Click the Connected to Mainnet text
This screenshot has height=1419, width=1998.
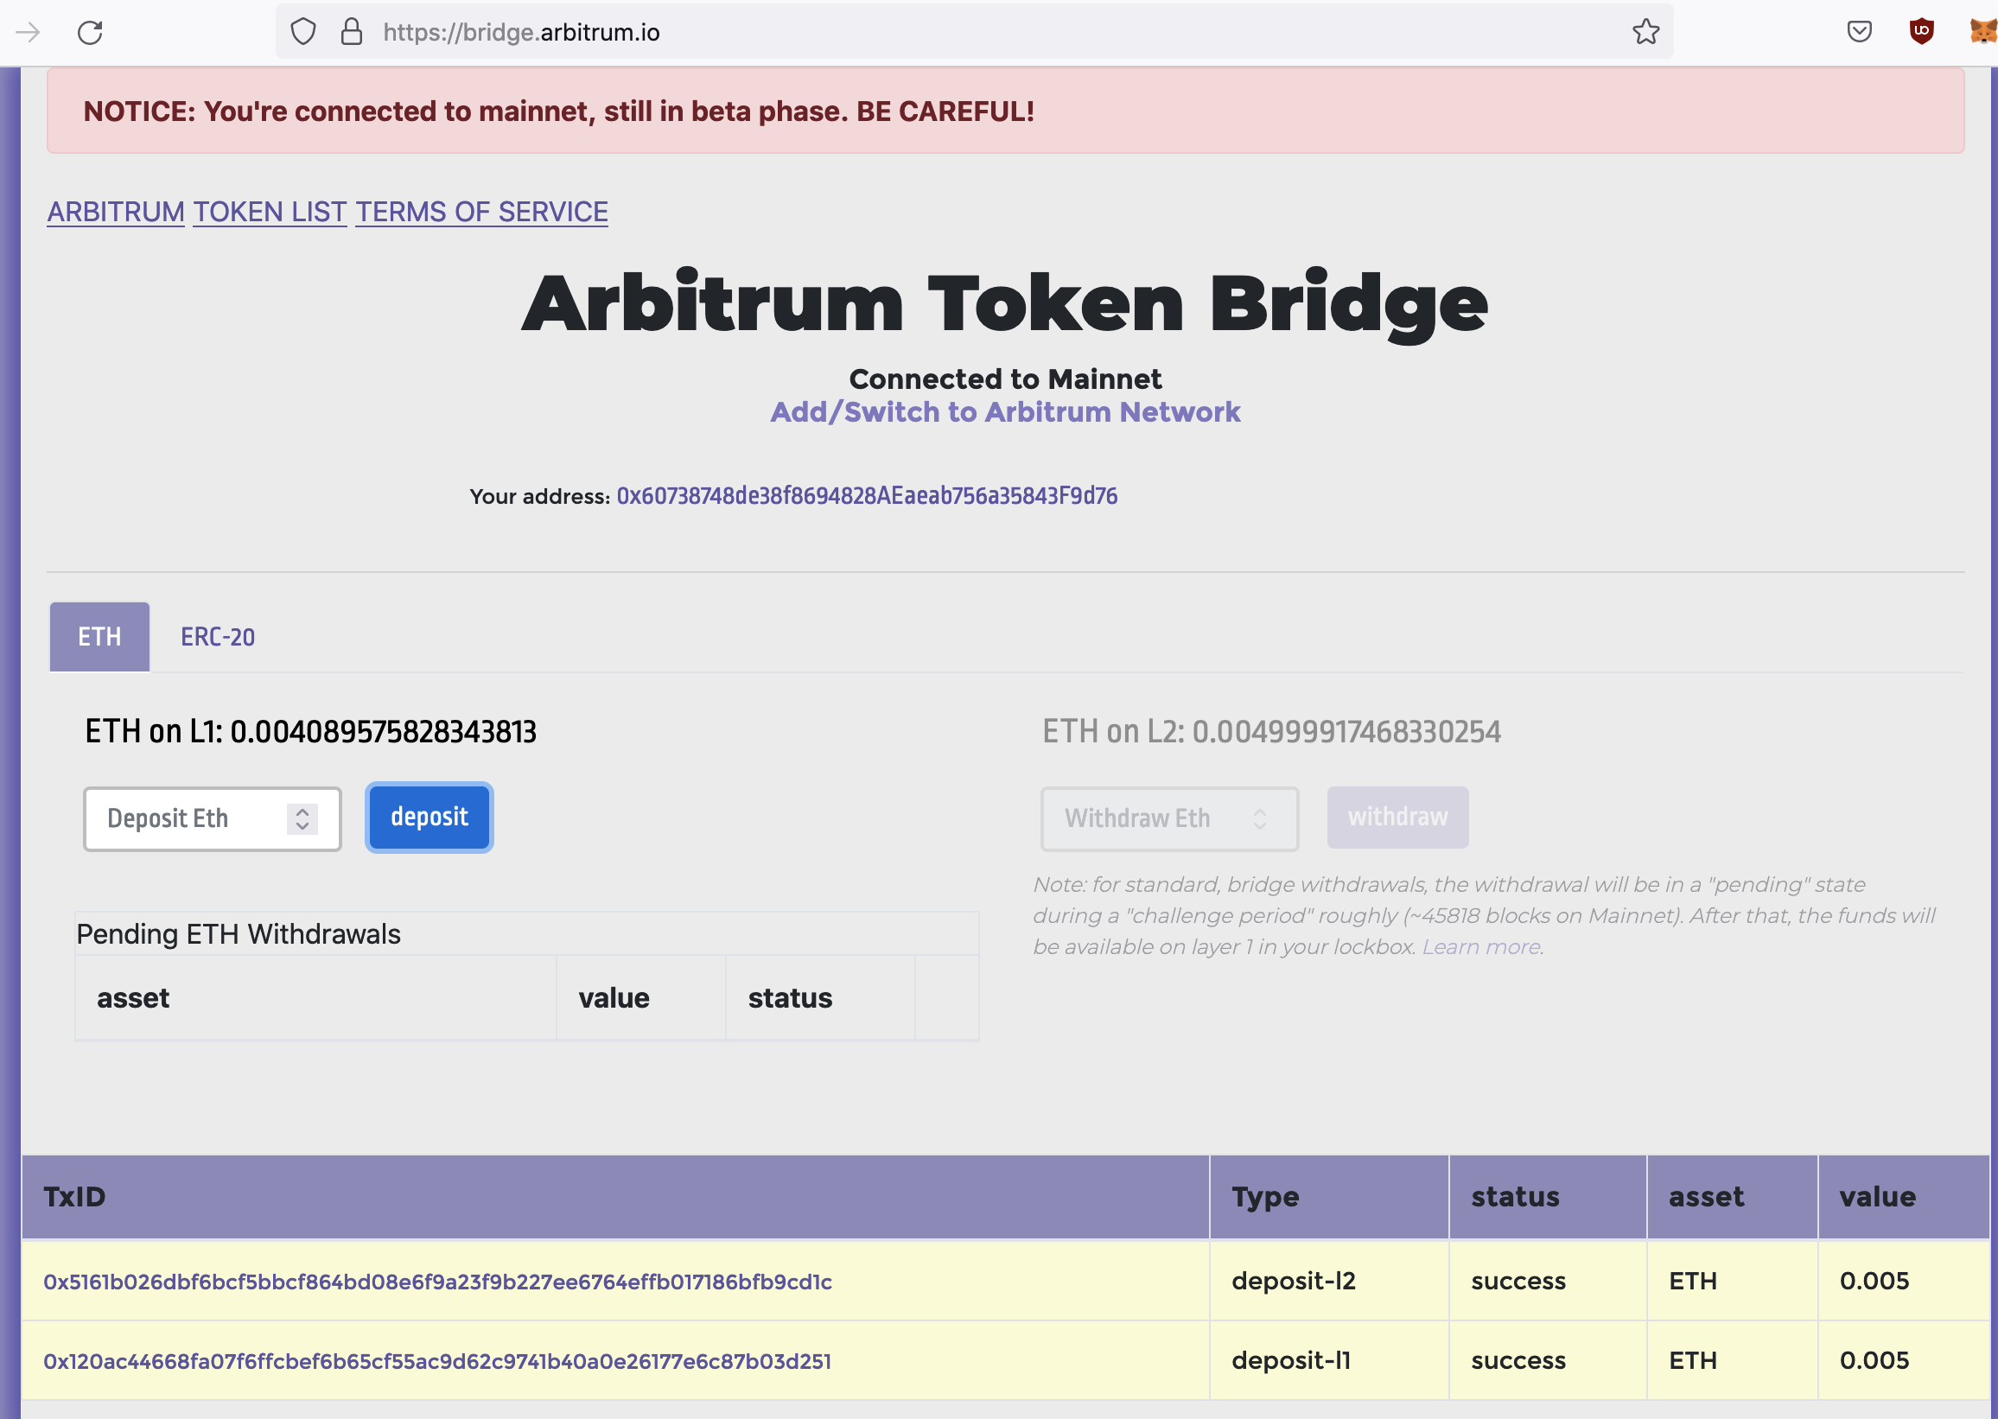click(x=1005, y=379)
